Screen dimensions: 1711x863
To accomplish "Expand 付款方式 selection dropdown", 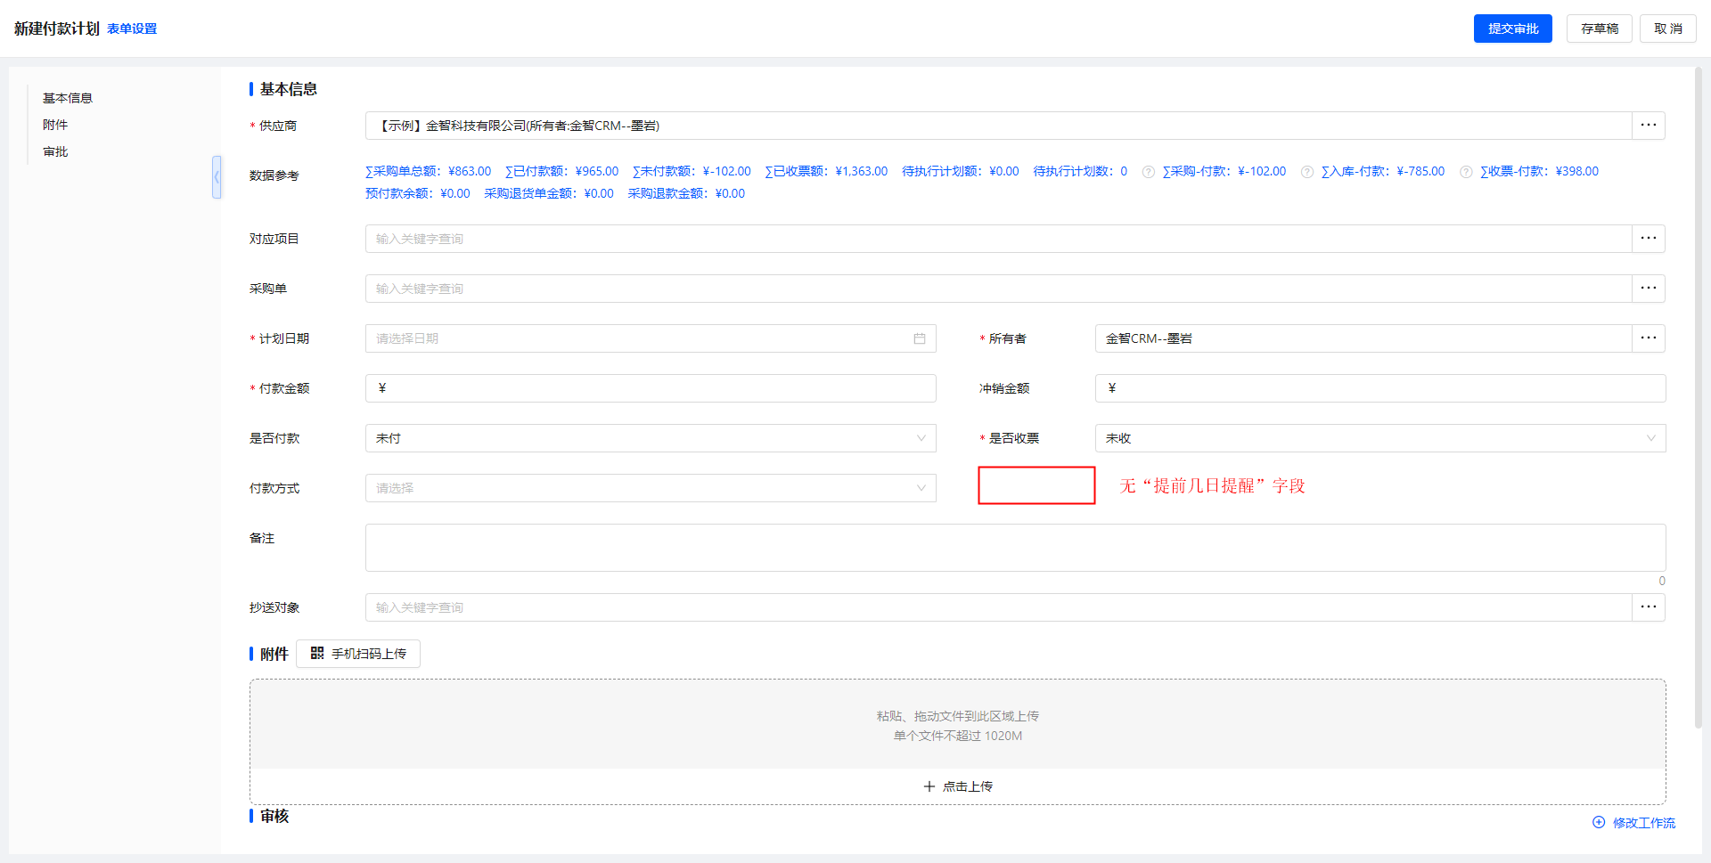I will 650,488.
